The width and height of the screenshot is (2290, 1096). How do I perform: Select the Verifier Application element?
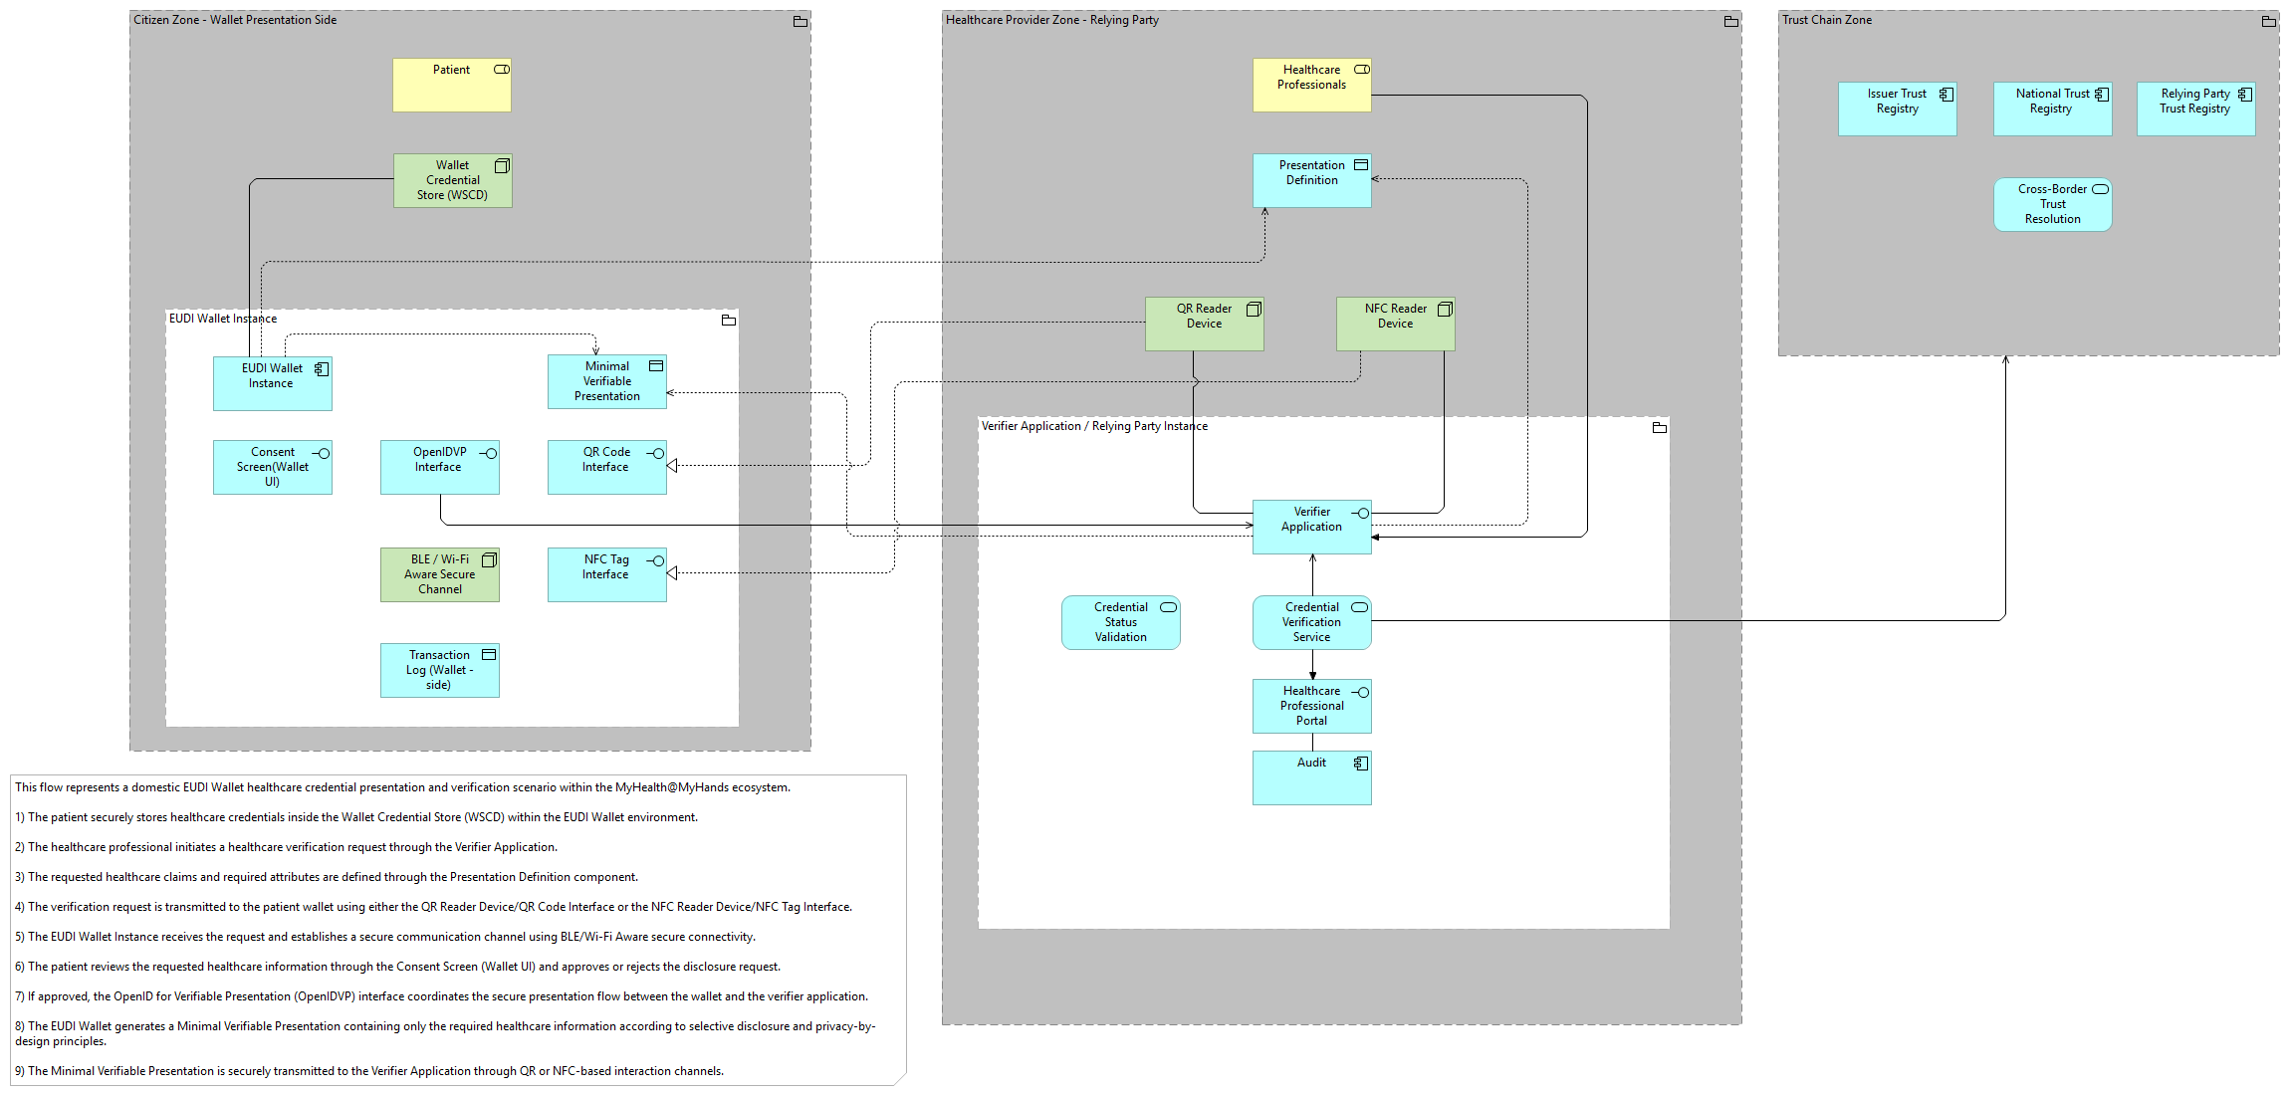click(1311, 527)
